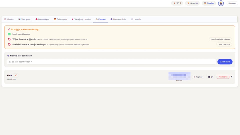Click the Toon klascode button
The height and width of the screenshot is (135, 240).
(224, 44)
